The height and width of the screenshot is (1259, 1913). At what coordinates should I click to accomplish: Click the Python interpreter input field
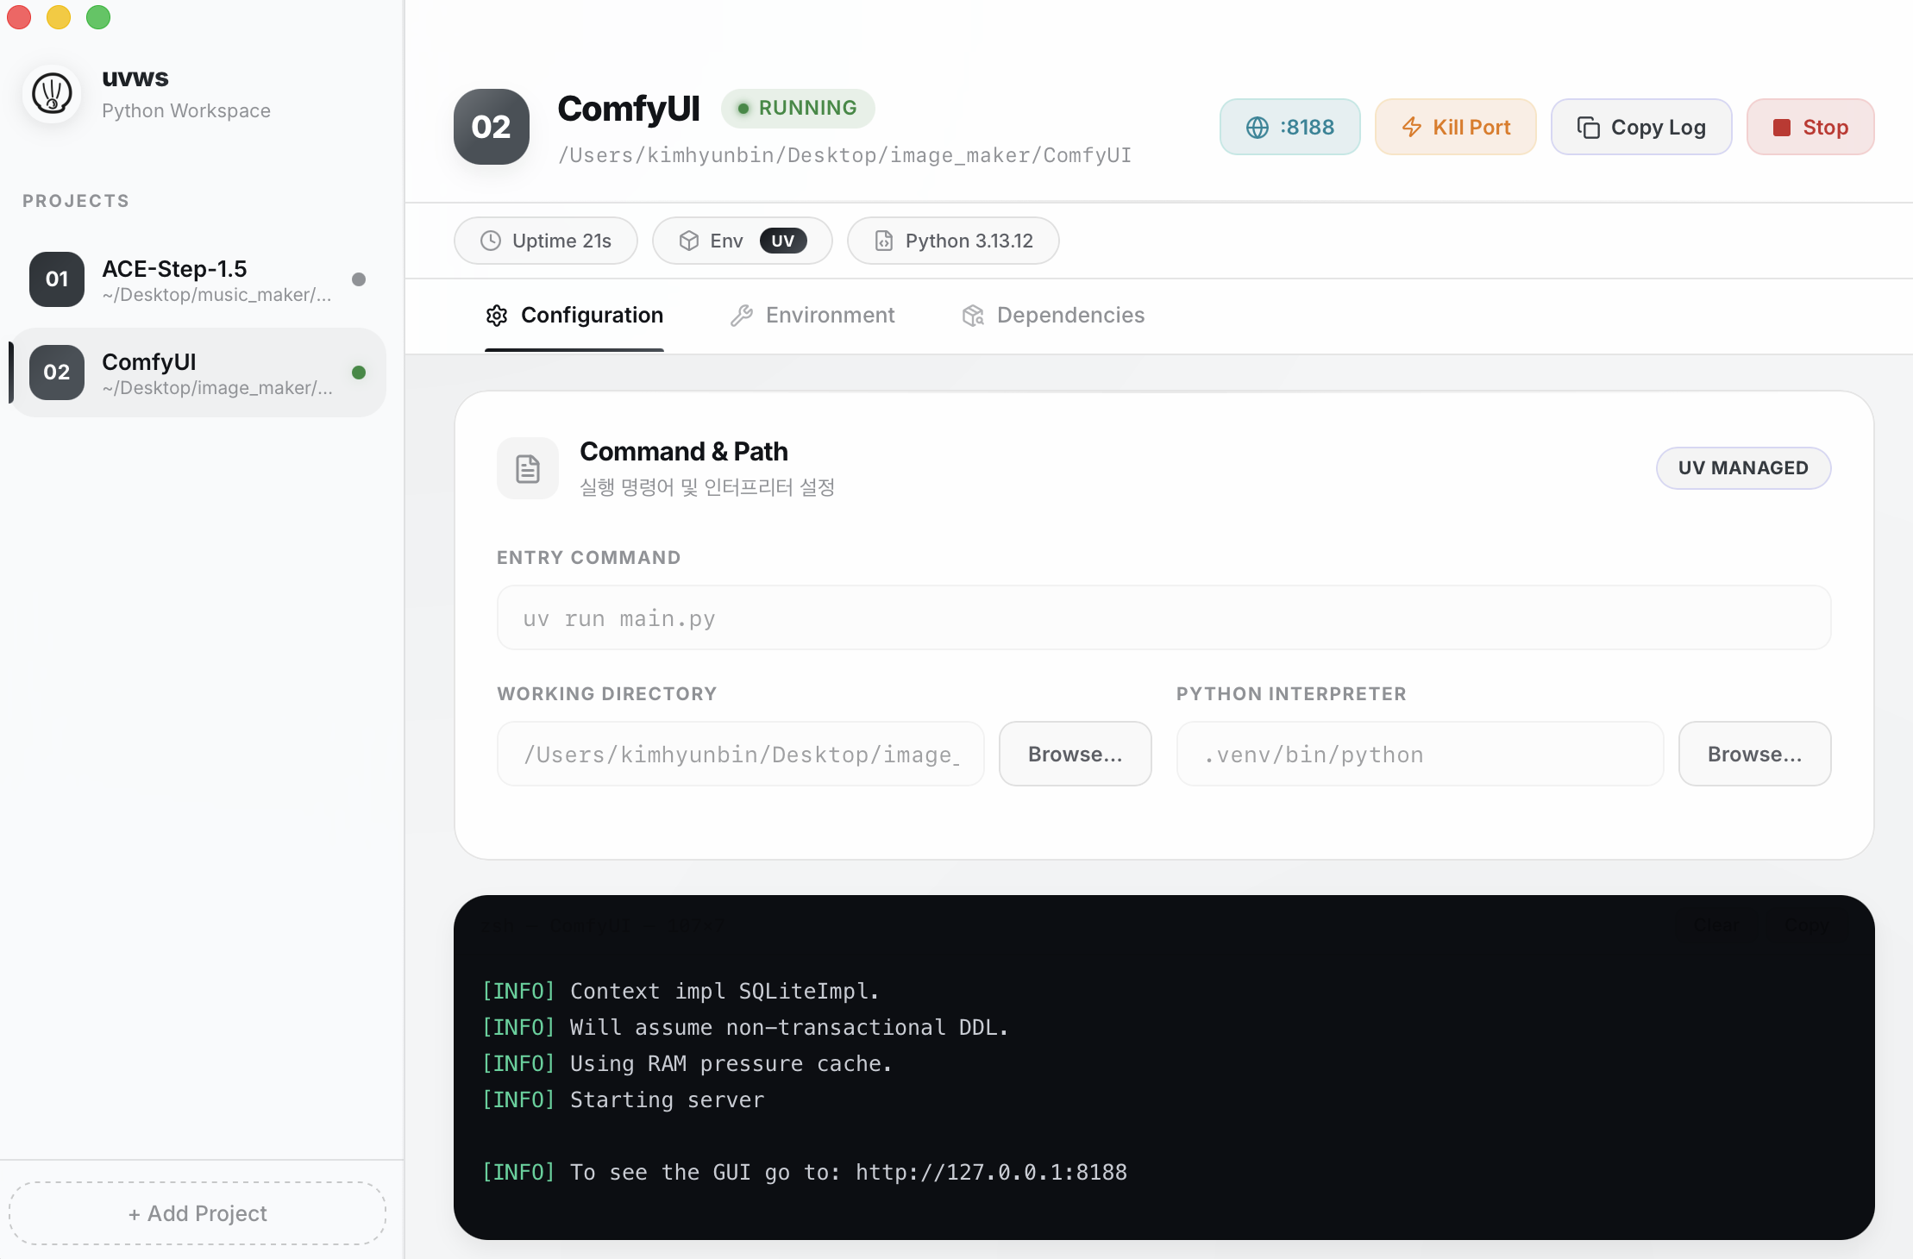(1420, 755)
